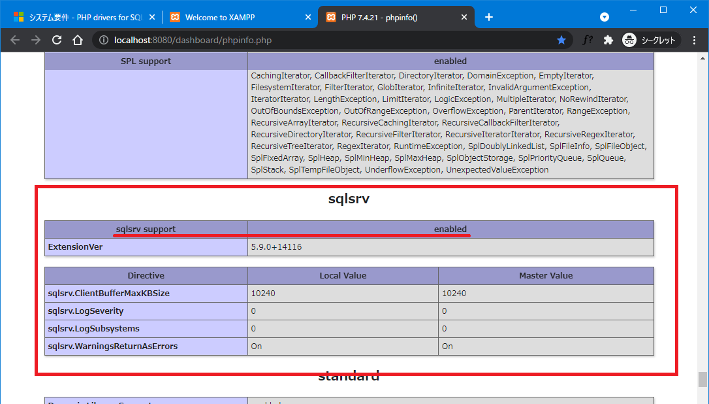Viewport: 709px width, 404px height.
Task: Click the ExtensionVer value 5.9.0+14116
Action: pos(276,247)
